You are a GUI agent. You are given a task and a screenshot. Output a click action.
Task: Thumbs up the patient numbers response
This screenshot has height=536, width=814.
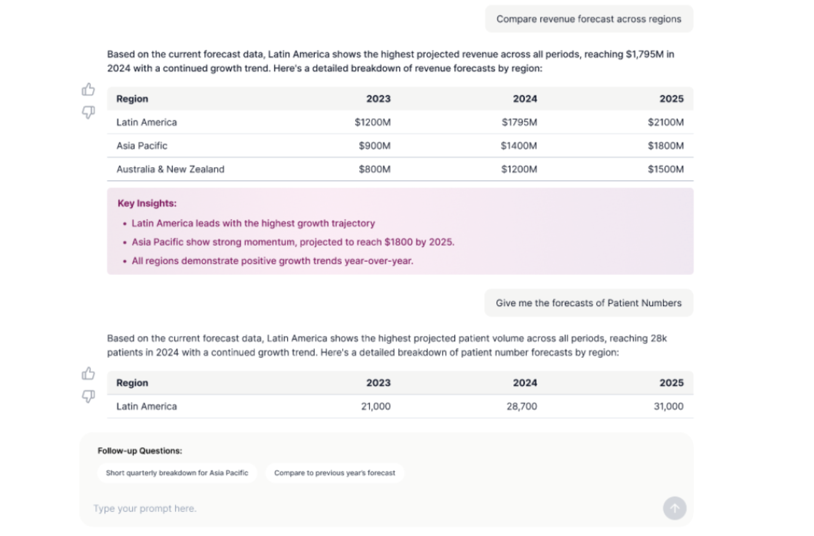click(89, 374)
